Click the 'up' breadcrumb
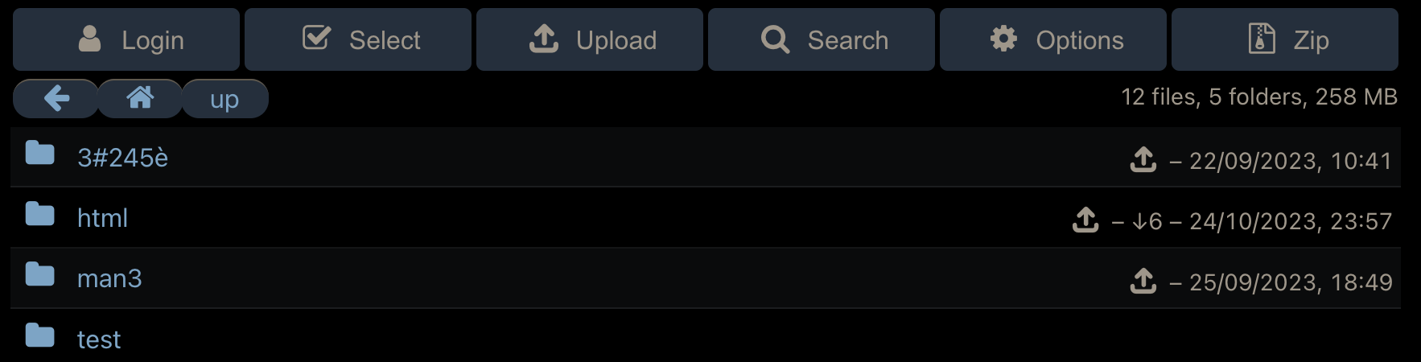 pos(224,99)
